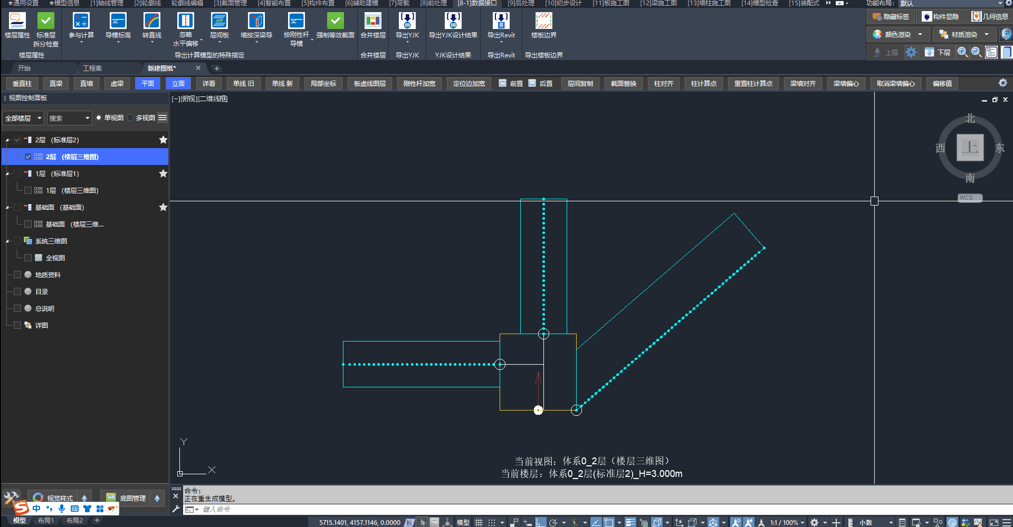Open the [9]后处理 ribbon tab
The width and height of the screenshot is (1013, 527).
pyautogui.click(x=520, y=3)
